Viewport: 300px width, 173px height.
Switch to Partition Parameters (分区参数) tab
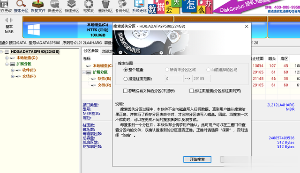91,51
